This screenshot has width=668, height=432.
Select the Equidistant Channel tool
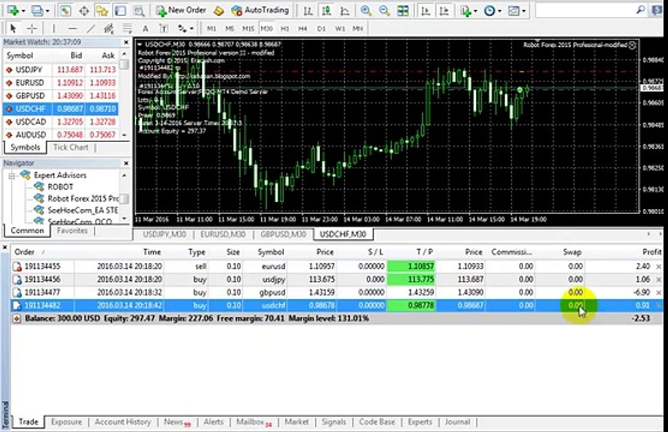pos(109,29)
